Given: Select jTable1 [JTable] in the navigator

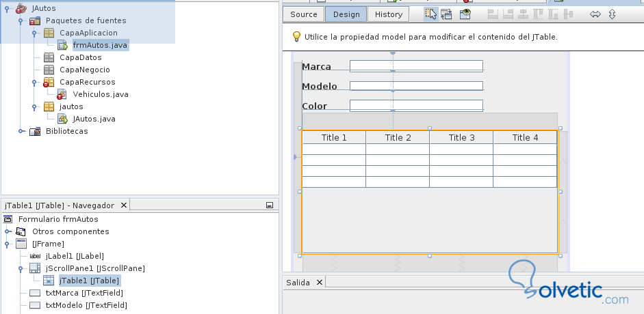Looking at the screenshot, I should pyautogui.click(x=89, y=281).
